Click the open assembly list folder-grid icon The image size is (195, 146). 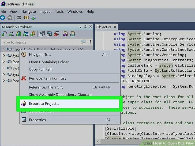42,34
